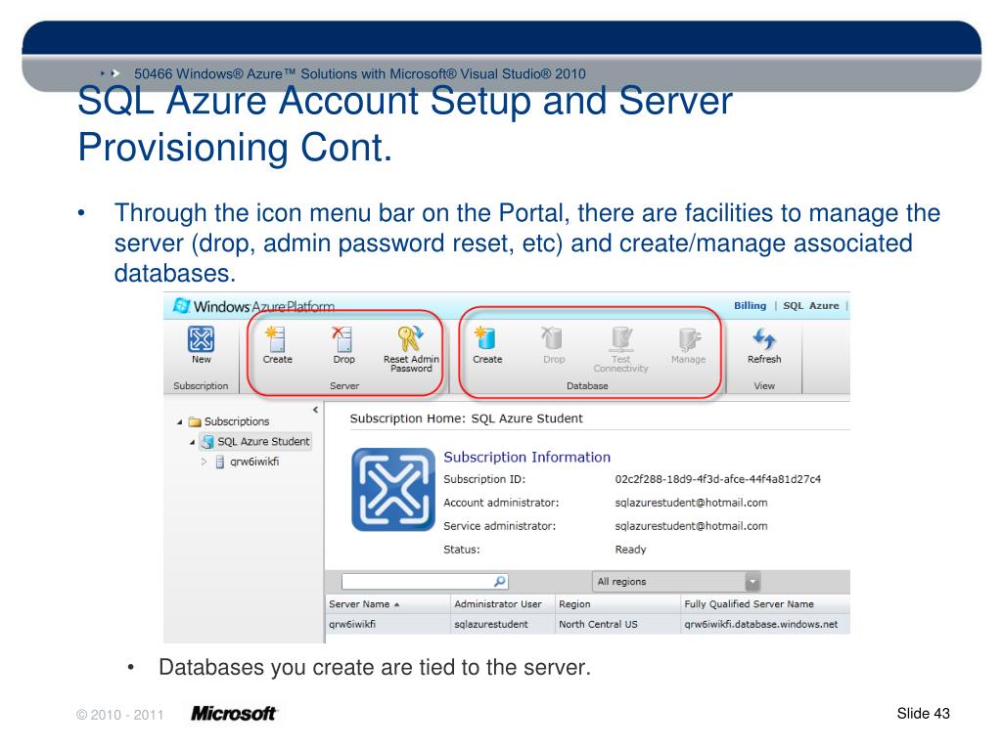Screen dimensions: 1002x751
Task: Click Reset Admin Password keys icon
Action: pyautogui.click(x=410, y=338)
